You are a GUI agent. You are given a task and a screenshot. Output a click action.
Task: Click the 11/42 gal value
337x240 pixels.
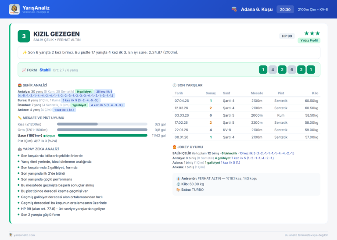pyautogui.click(x=158, y=136)
